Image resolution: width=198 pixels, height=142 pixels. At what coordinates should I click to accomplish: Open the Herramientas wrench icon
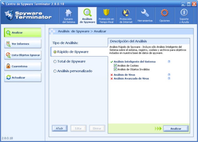(145, 13)
